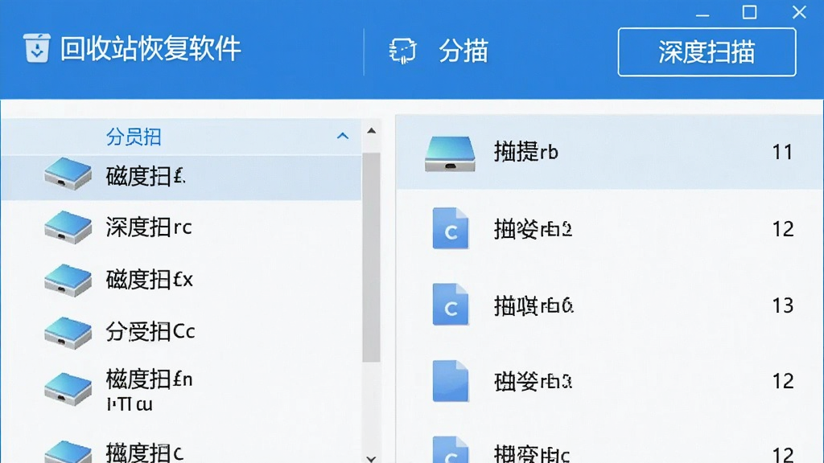
Task: Click the sidebar scrollbar up arrow
Action: 372,131
